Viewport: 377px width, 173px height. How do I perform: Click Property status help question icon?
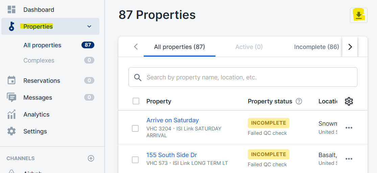(x=299, y=101)
